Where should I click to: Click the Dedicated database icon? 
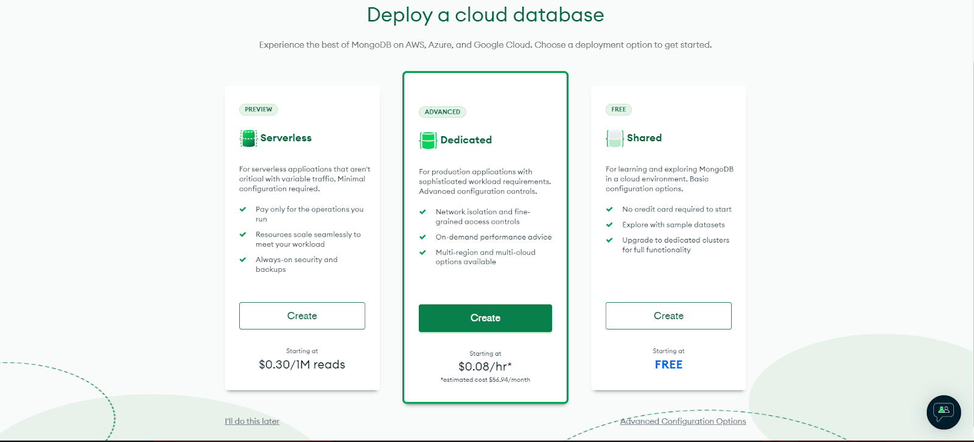428,140
